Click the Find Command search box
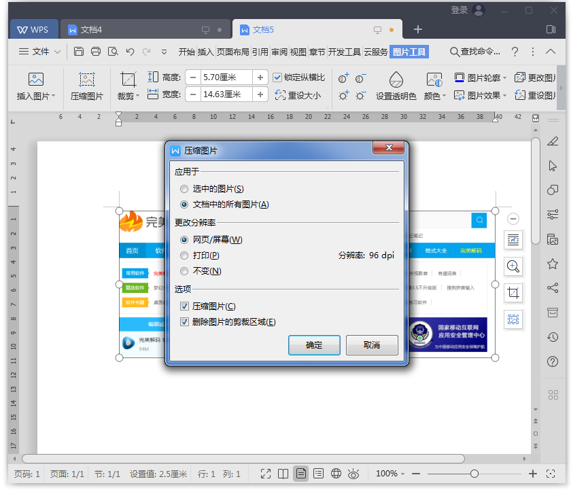The width and height of the screenshot is (571, 492). [x=475, y=52]
